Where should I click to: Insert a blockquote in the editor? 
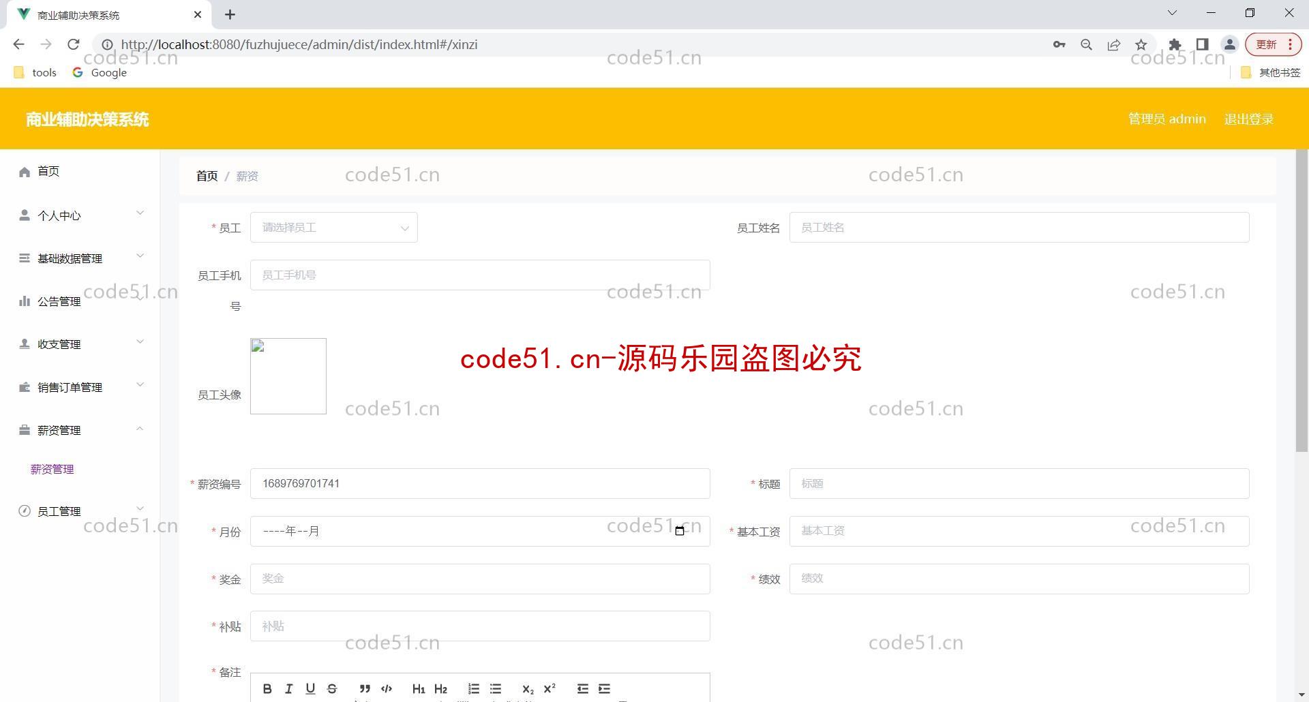click(x=365, y=688)
